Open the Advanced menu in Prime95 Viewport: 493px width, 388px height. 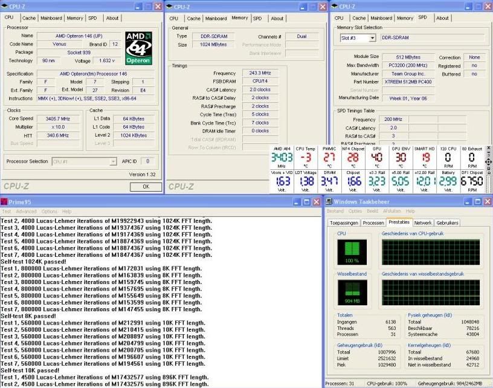[26, 212]
